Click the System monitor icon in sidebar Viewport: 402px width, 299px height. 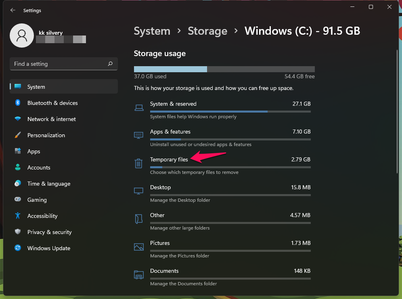tap(18, 87)
